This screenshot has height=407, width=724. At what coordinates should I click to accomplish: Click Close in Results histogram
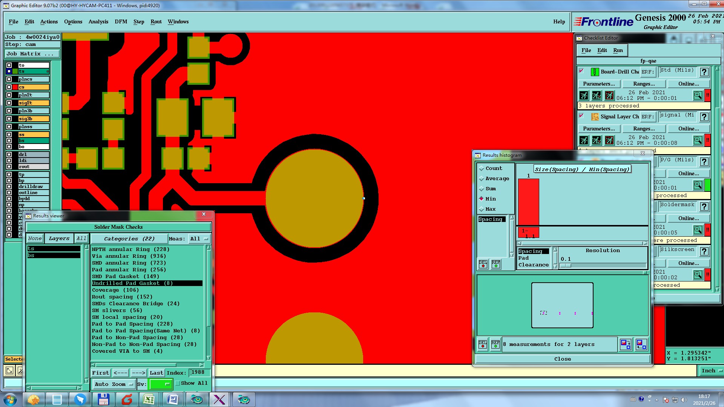pos(562,359)
